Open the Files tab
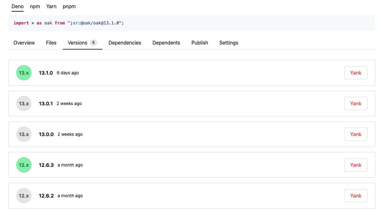Viewport: 379px width, 211px height. 51,43
